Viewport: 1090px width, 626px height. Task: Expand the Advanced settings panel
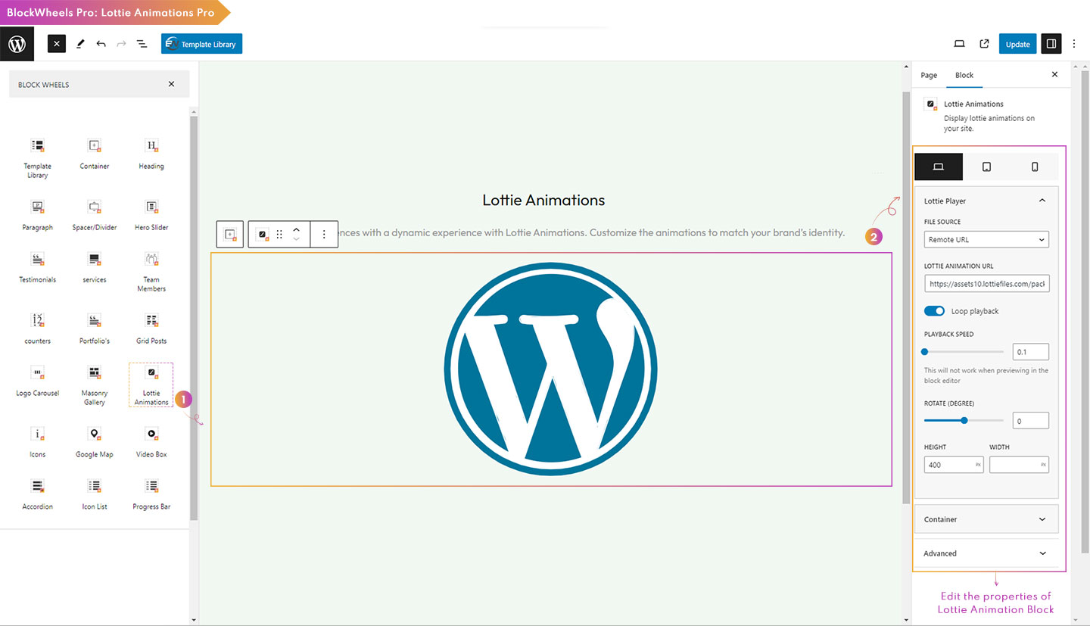[x=986, y=553]
